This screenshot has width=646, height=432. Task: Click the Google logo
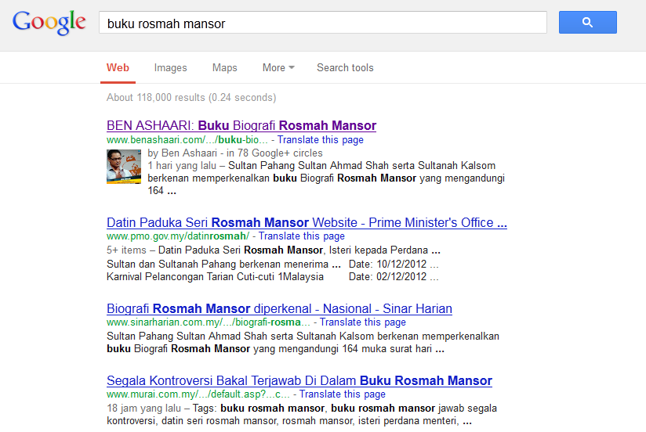[x=49, y=23]
